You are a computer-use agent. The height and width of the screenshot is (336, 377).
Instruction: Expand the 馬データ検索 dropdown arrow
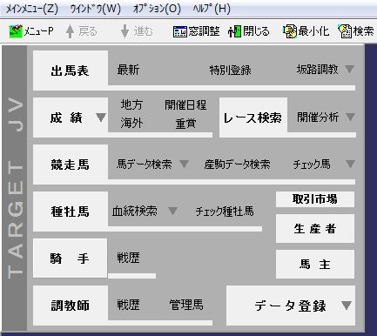[x=184, y=164]
